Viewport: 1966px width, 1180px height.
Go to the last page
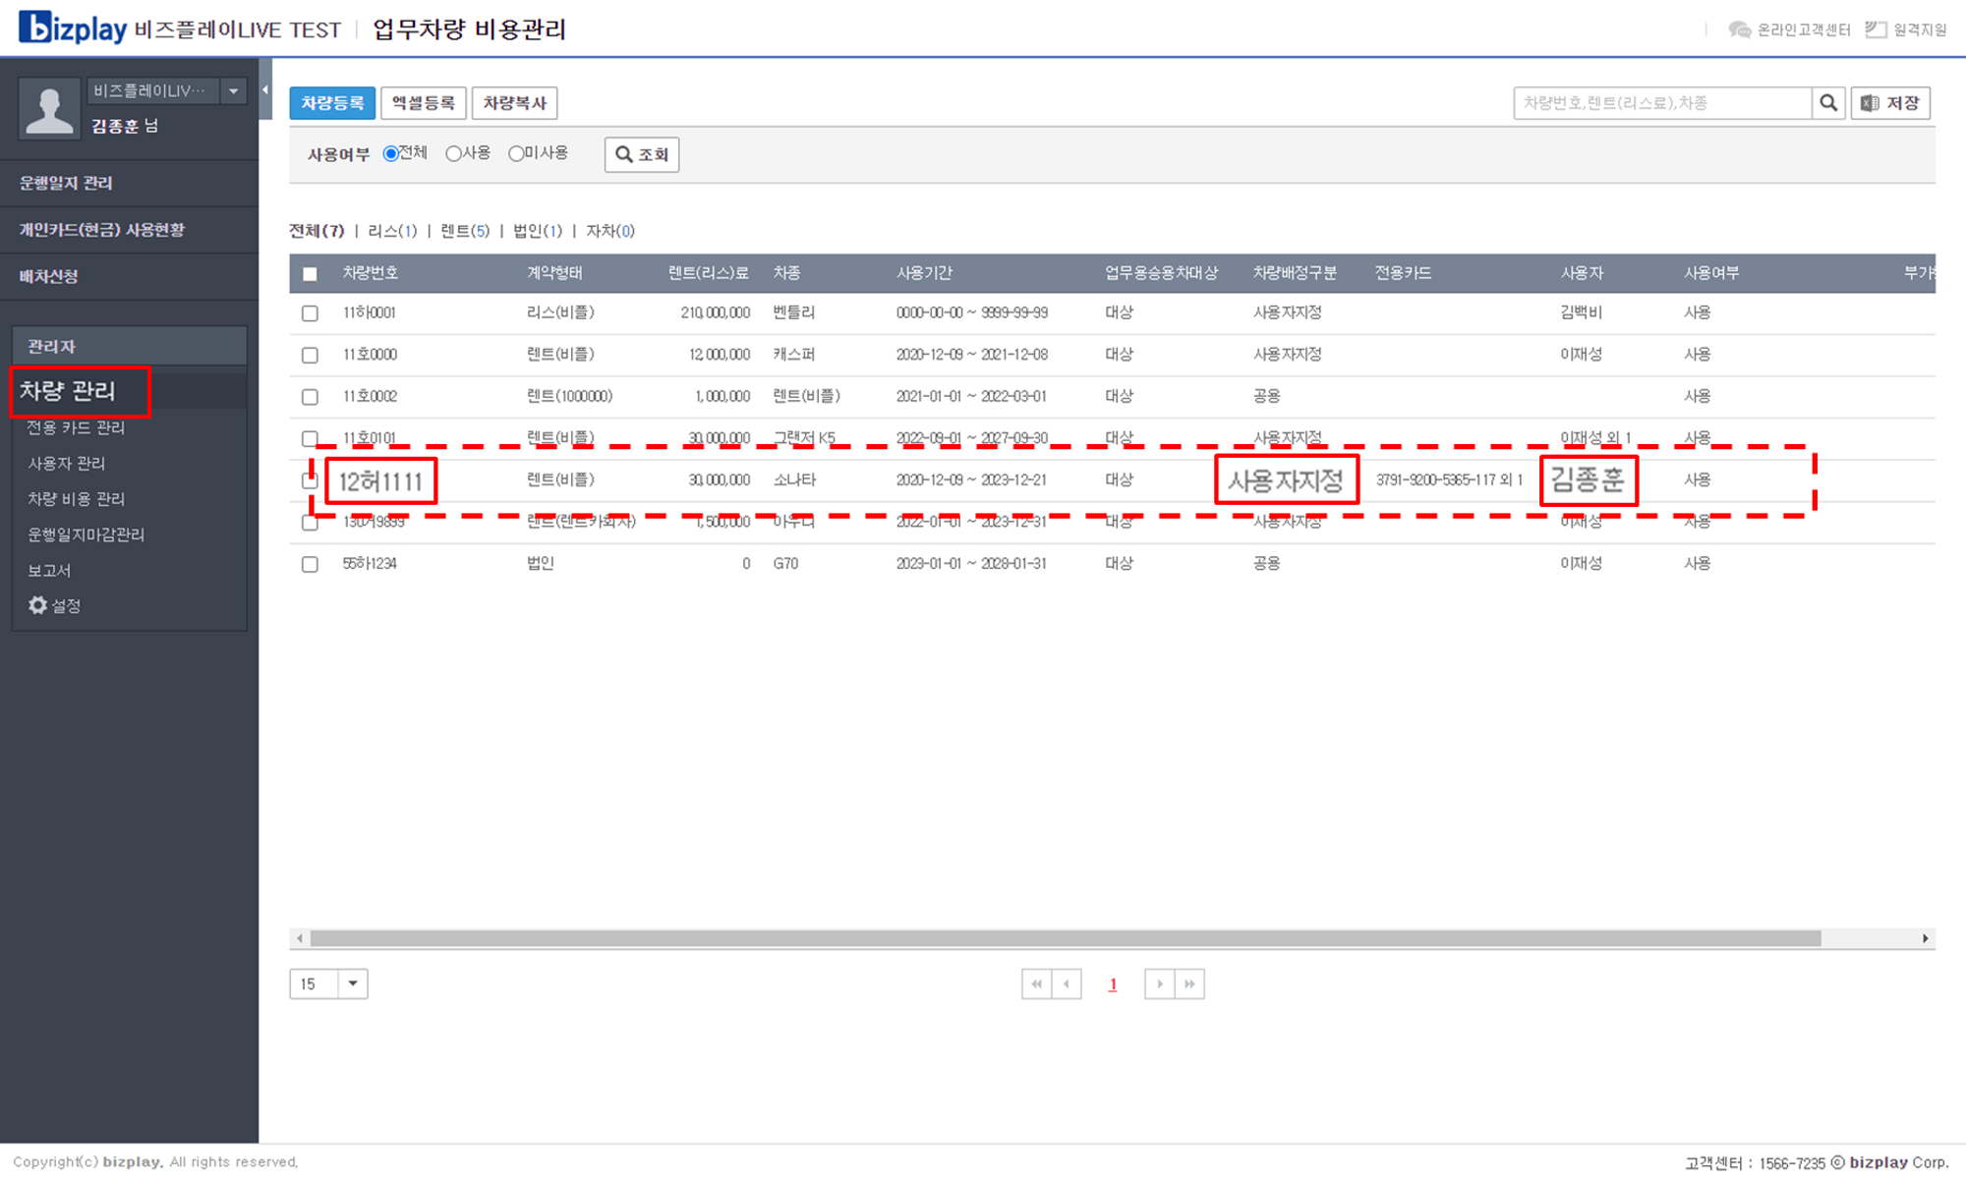click(x=1189, y=983)
